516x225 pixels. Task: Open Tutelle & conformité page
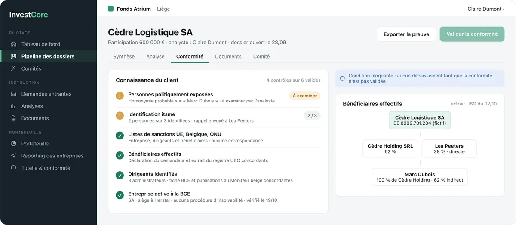click(49, 168)
